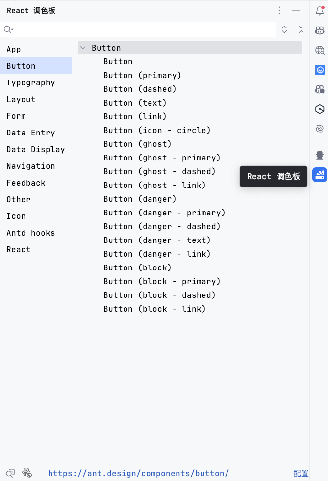This screenshot has height=481, width=328.
Task: Open the notifications bell icon
Action: pos(320,10)
